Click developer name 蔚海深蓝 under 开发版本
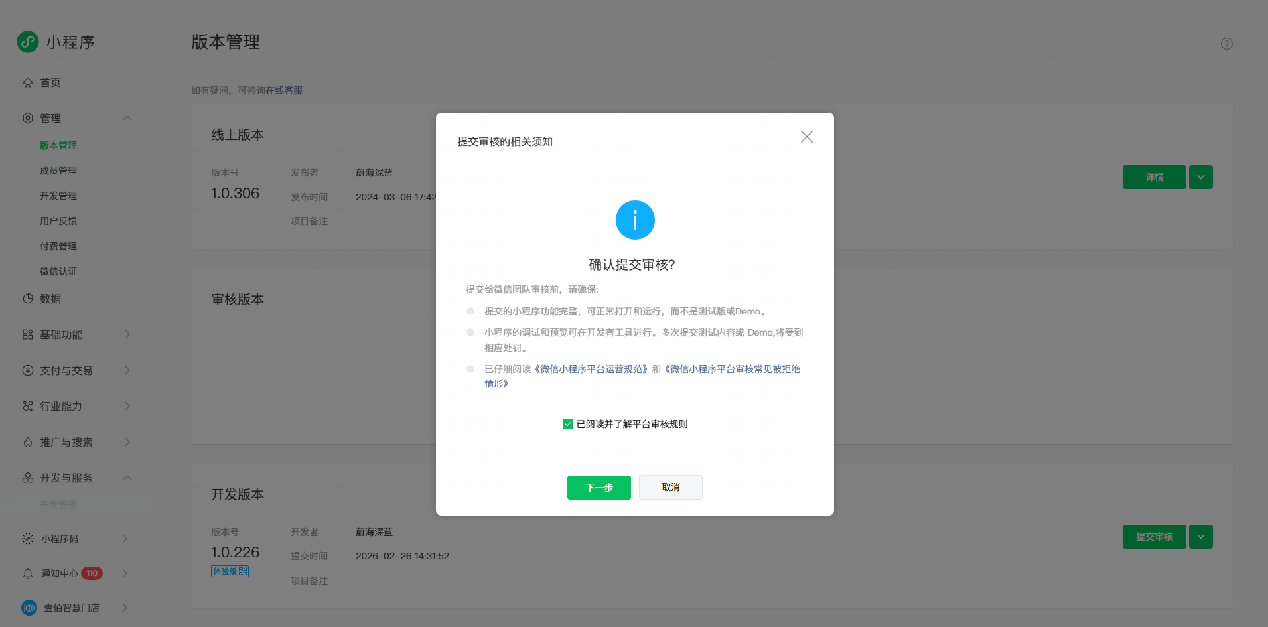The image size is (1268, 627). click(374, 532)
